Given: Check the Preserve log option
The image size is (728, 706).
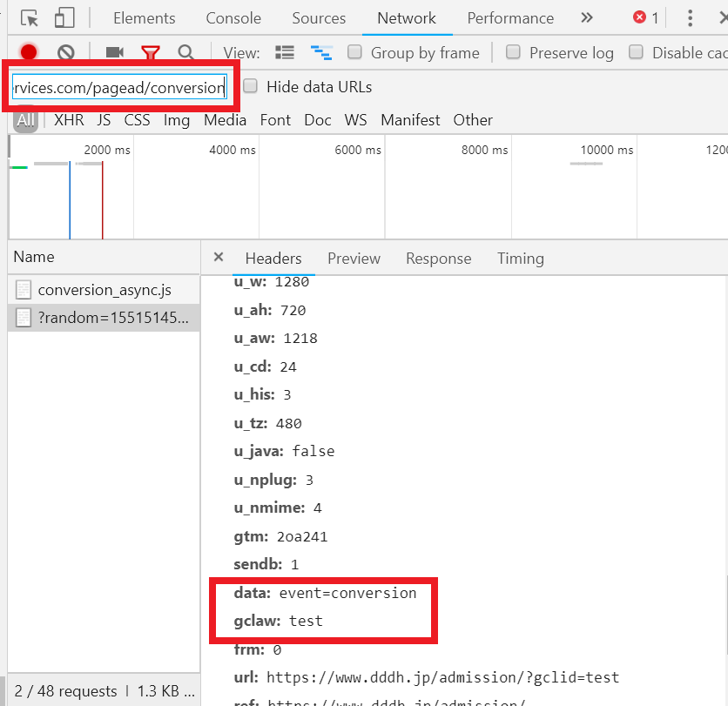Looking at the screenshot, I should click(x=514, y=52).
